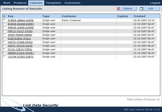Select the Licenses tab
This screenshot has width=162, height=112.
pyautogui.click(x=36, y=3)
